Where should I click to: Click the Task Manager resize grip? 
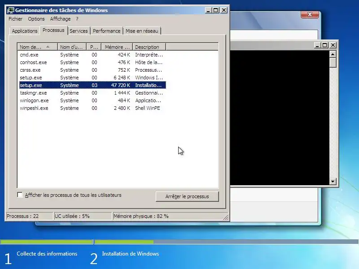coord(226,217)
